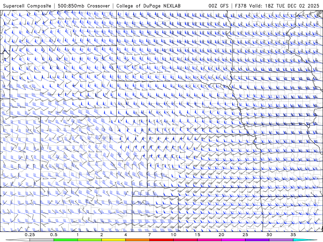The width and height of the screenshot is (323, 242).
Task: Select the purple 25–30 legend swatch
Action: tap(257, 240)
